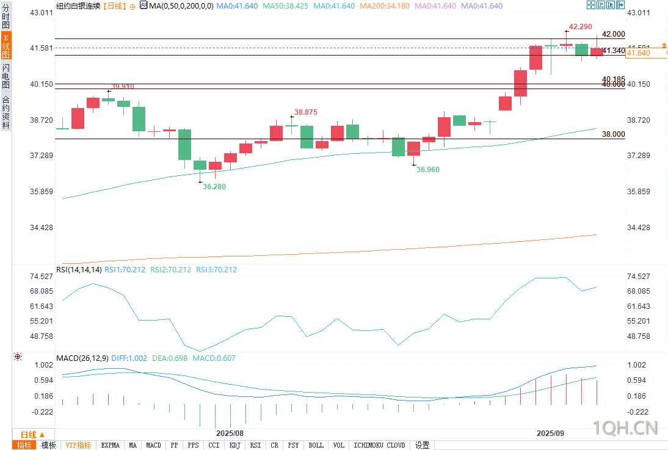Image resolution: width=668 pixels, height=450 pixels.
Task: Open the 闪电图 vertical tab
Action: [x=6, y=76]
